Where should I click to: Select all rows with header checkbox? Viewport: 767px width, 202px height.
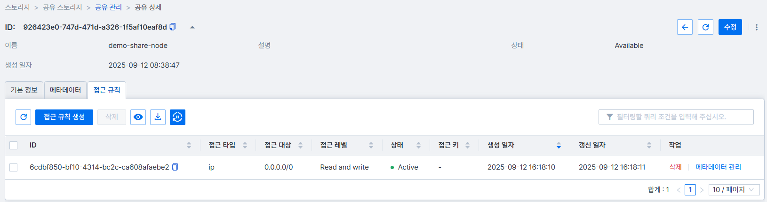click(14, 145)
